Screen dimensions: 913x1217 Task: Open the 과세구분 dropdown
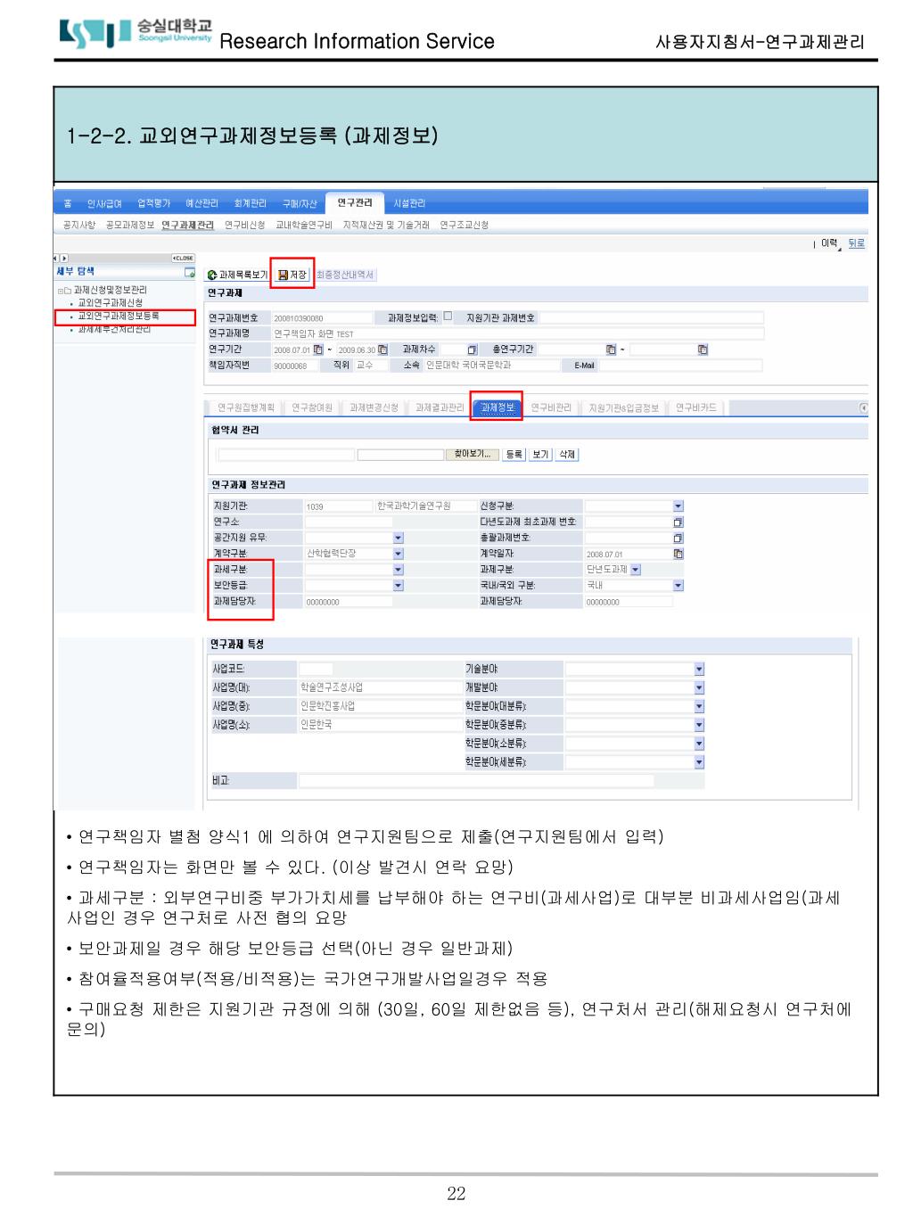click(x=399, y=570)
